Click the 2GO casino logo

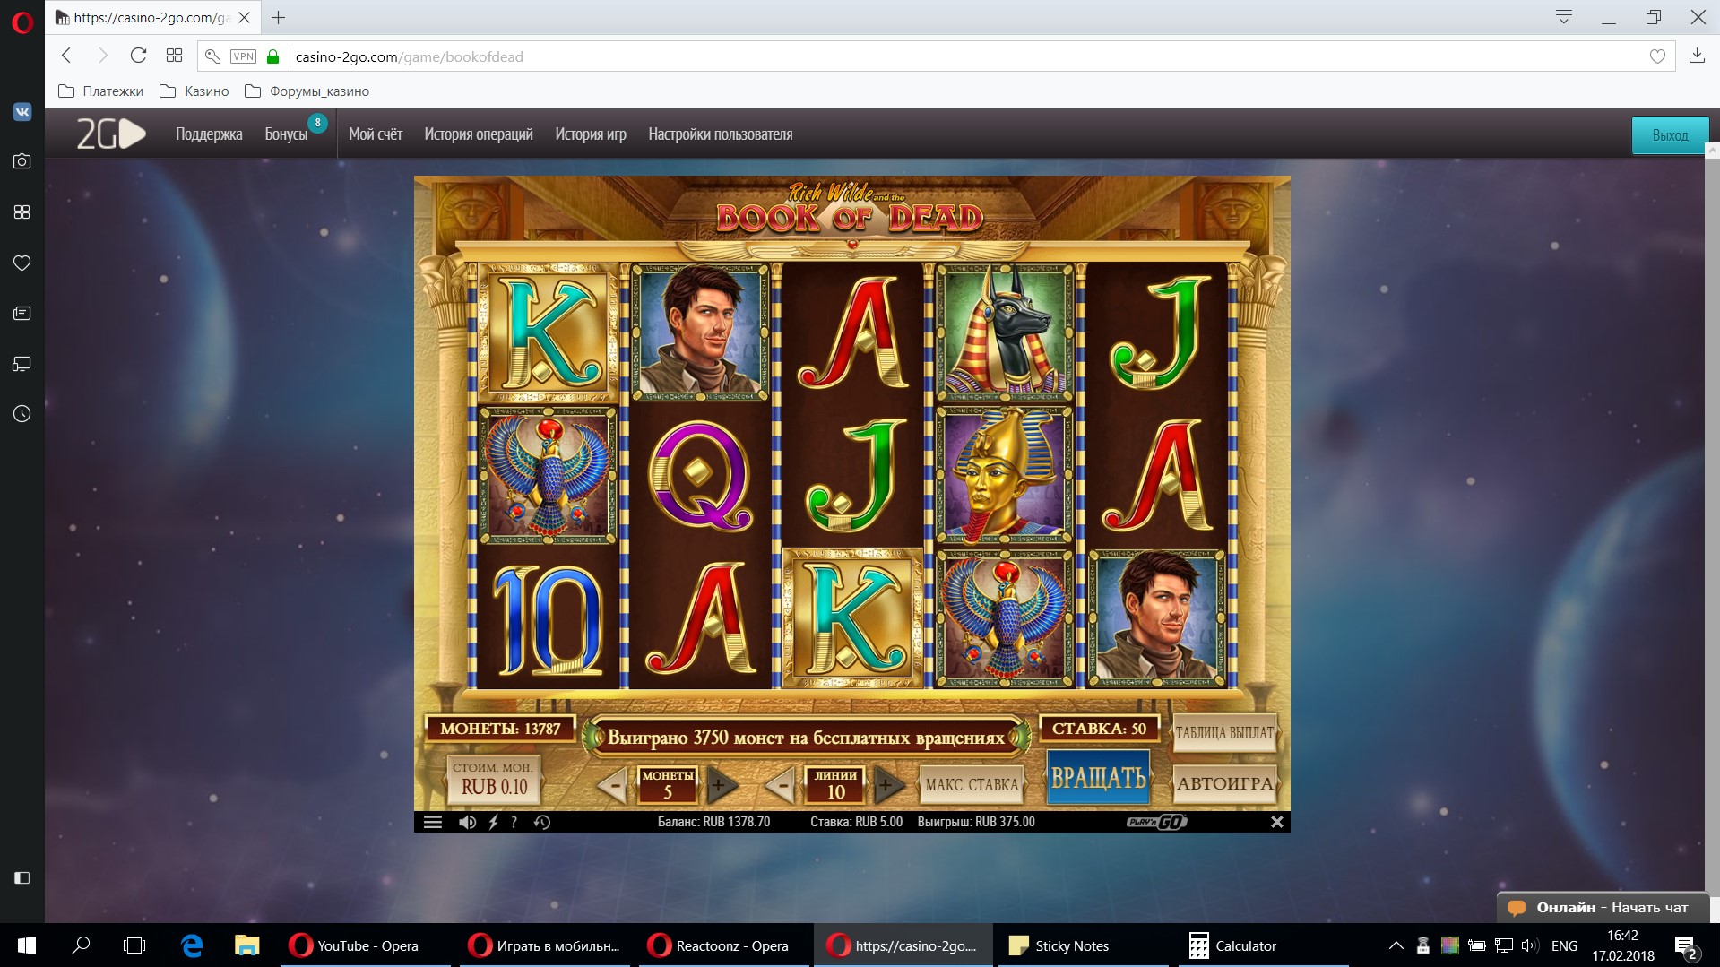coord(110,134)
